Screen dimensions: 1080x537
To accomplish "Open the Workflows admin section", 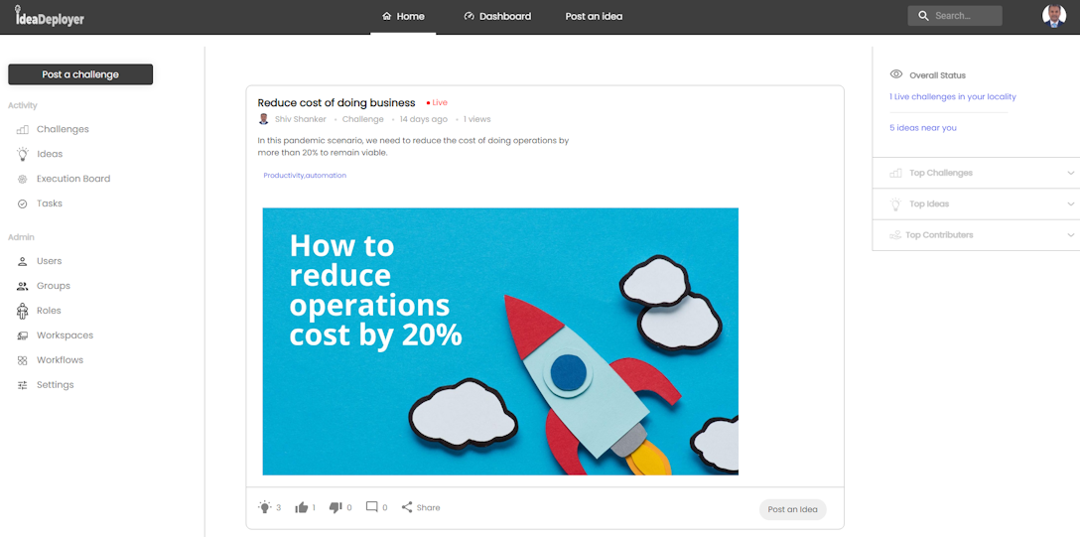I will [60, 360].
